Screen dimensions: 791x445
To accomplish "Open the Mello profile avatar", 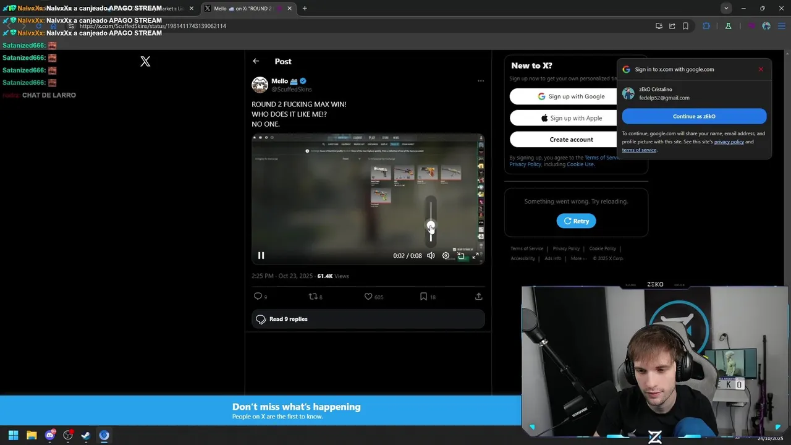I will point(260,85).
